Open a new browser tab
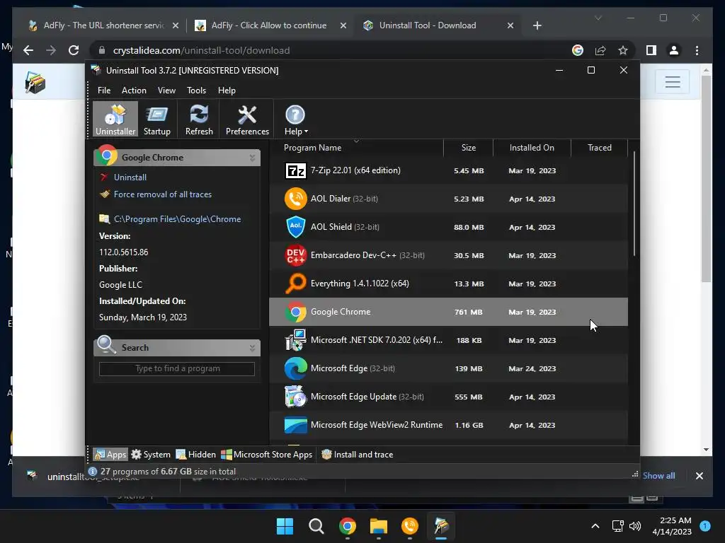 (537, 25)
